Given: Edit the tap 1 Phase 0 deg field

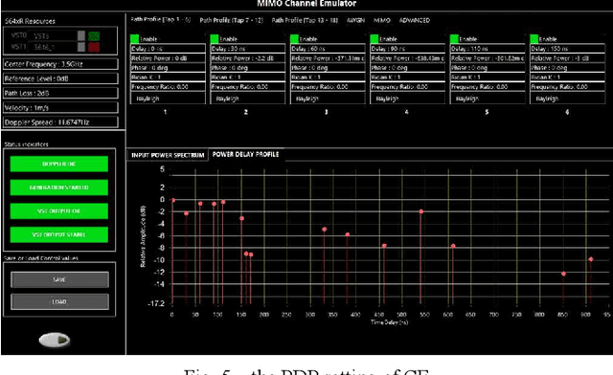Looking at the screenshot, I should pos(168,68).
